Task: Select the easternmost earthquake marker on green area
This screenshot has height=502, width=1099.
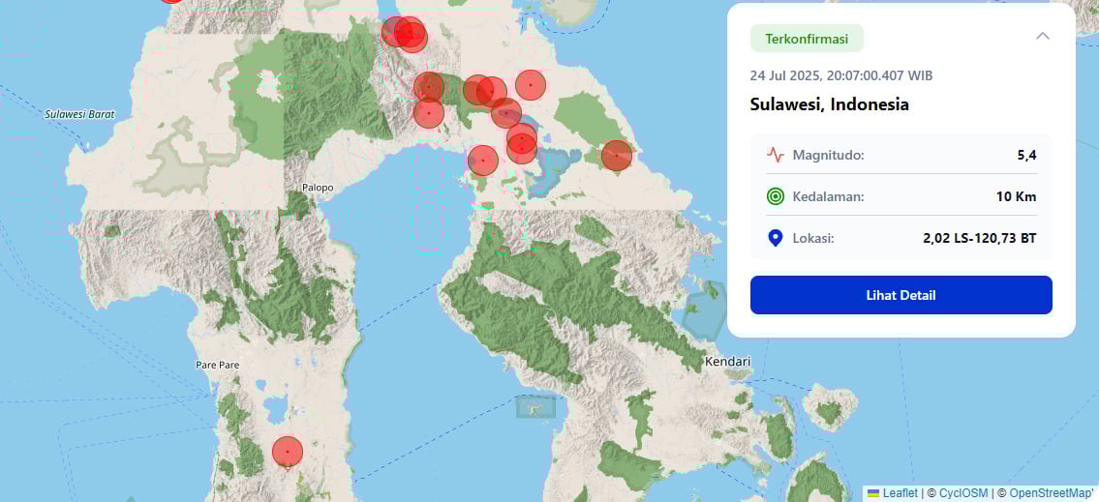Action: click(x=616, y=156)
